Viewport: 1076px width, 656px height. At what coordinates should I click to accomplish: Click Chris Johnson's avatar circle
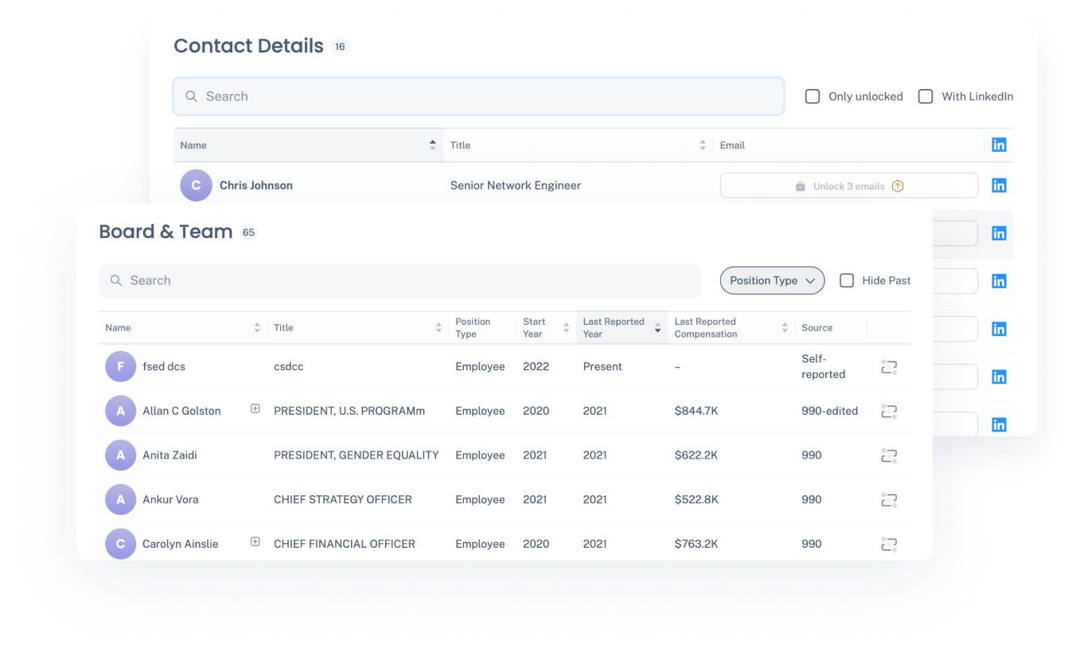tap(196, 185)
